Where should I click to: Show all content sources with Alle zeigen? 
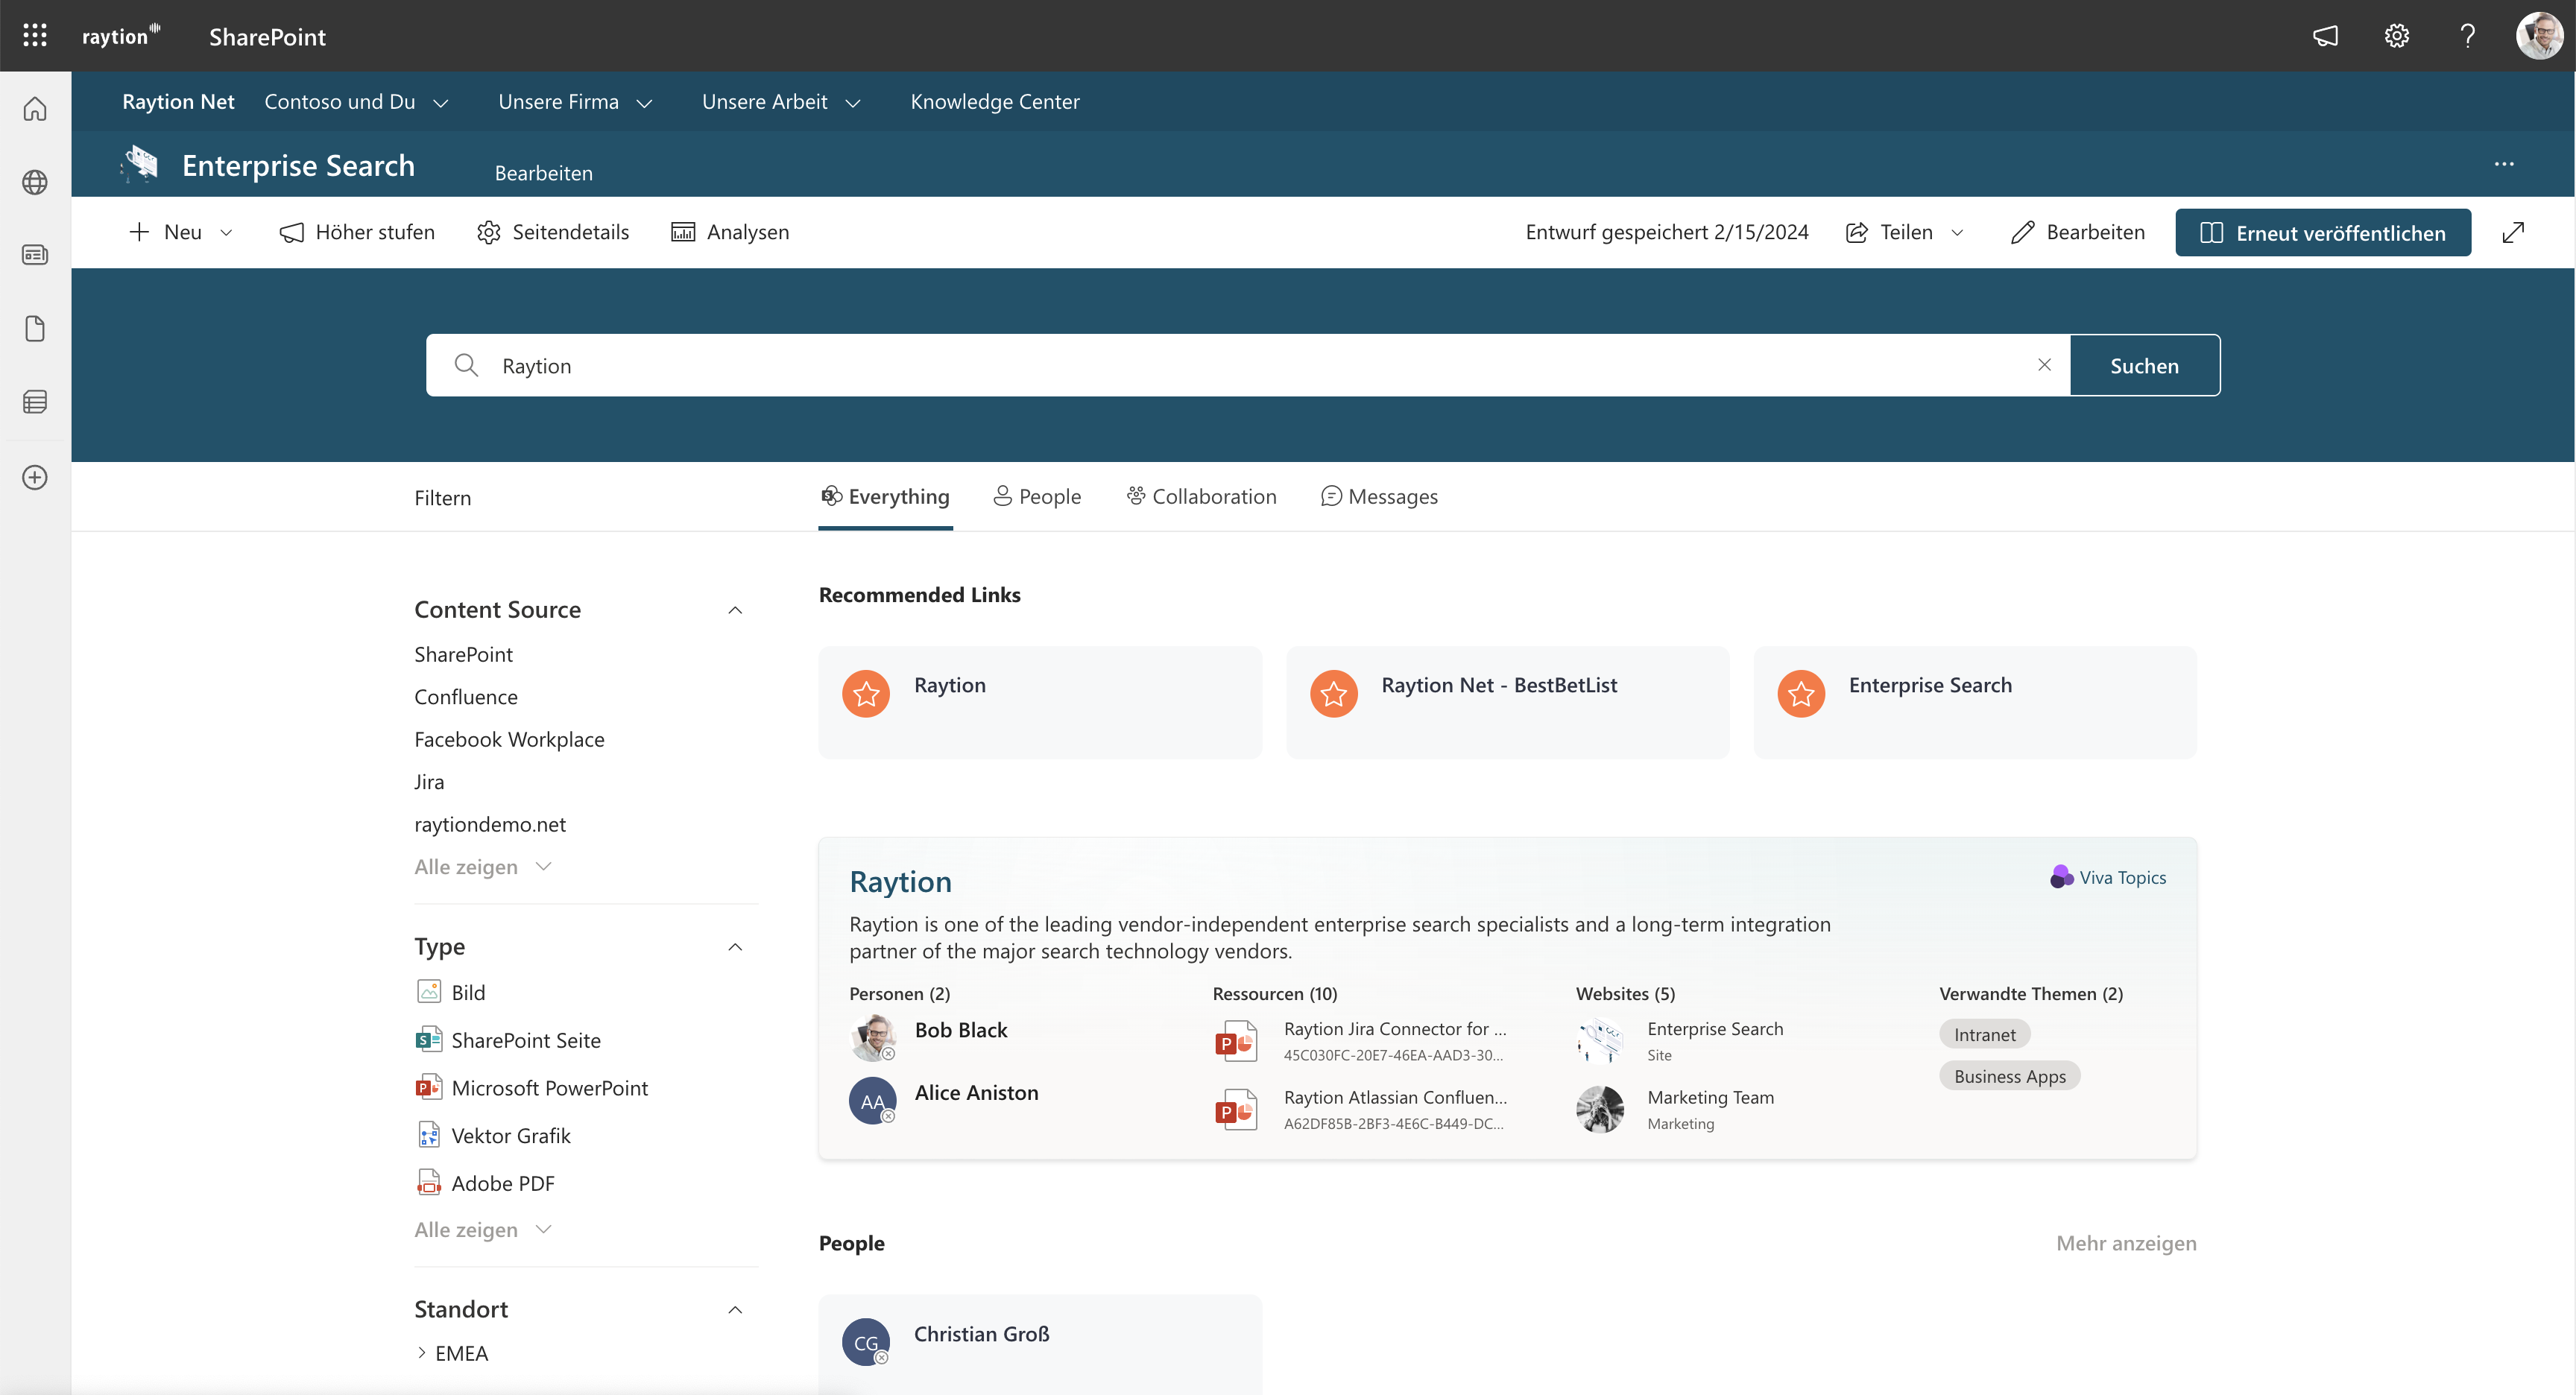484,867
